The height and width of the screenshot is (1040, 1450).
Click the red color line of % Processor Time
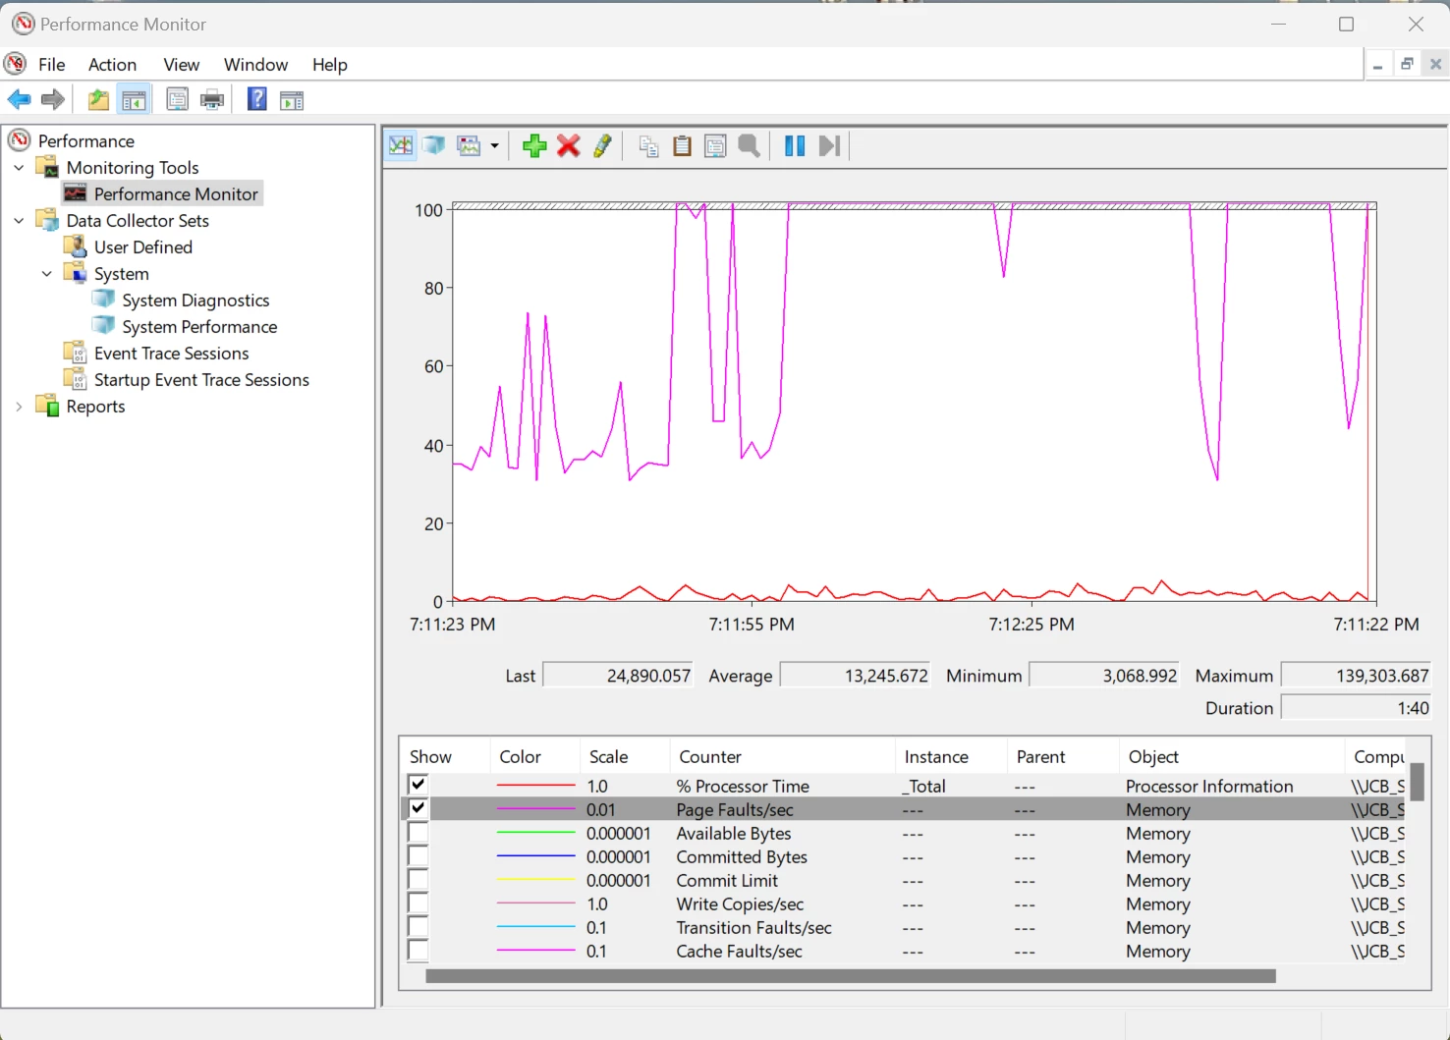pyautogui.click(x=535, y=786)
